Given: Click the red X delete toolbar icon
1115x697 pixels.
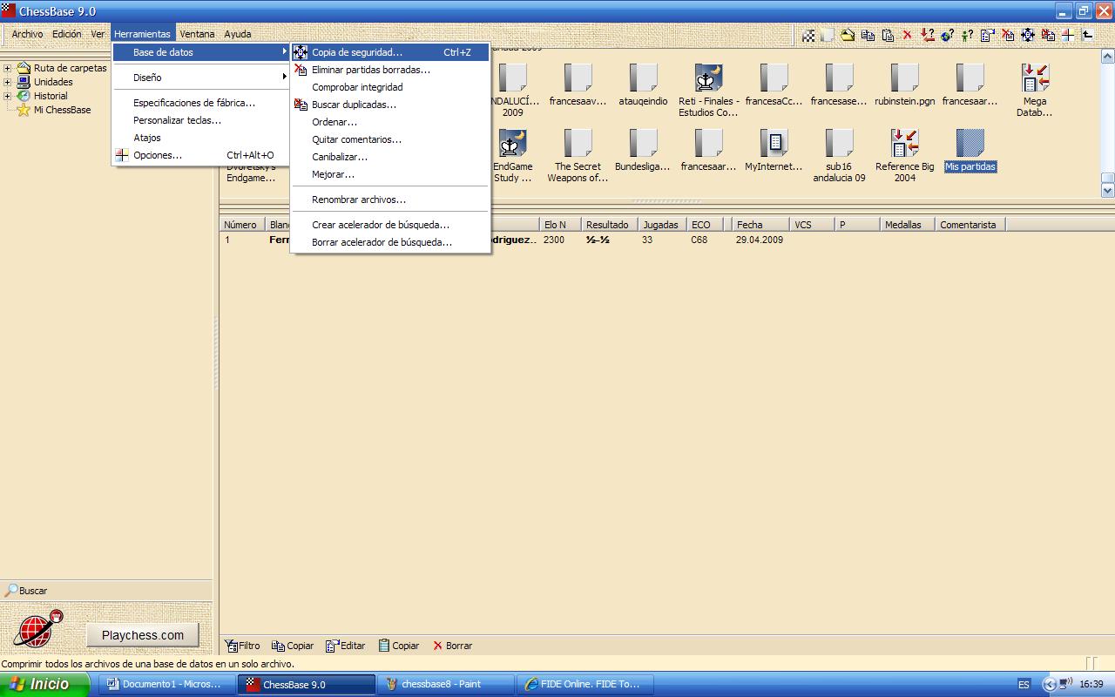Looking at the screenshot, I should tap(907, 35).
